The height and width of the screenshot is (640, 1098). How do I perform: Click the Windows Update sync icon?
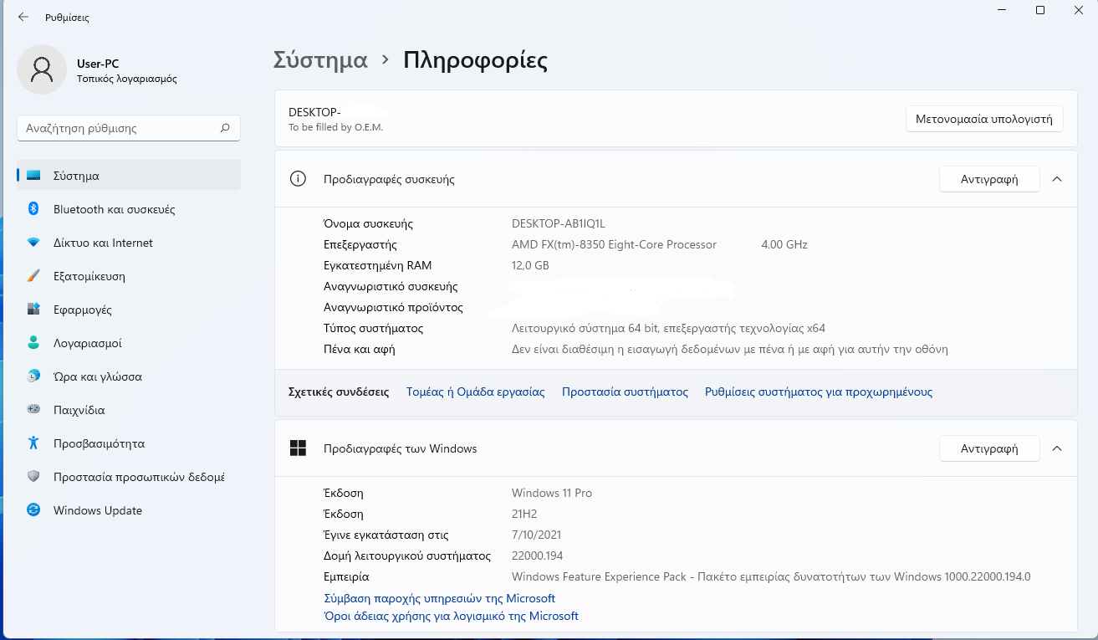[x=33, y=510]
